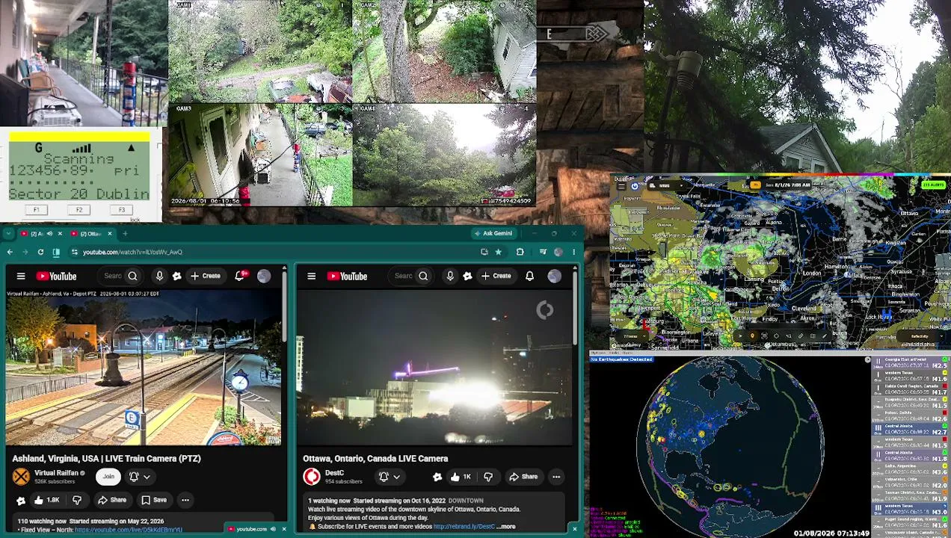
Task: Click Join for Virtual Railfan
Action: pos(108,477)
